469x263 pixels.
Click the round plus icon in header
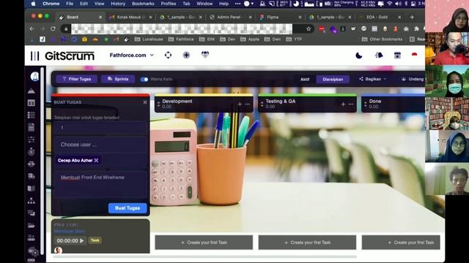point(186,56)
